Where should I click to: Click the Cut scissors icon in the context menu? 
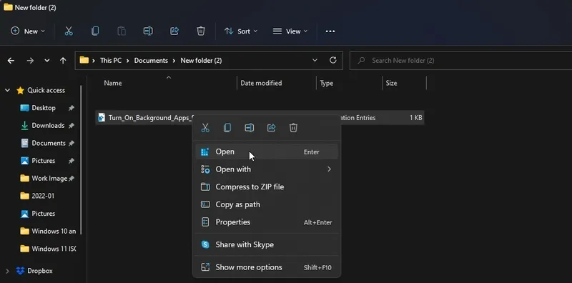point(205,128)
